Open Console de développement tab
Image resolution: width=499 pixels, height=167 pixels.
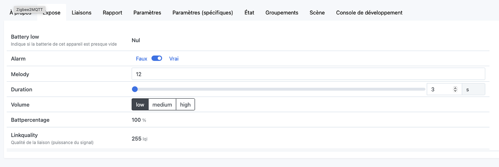pyautogui.click(x=369, y=12)
